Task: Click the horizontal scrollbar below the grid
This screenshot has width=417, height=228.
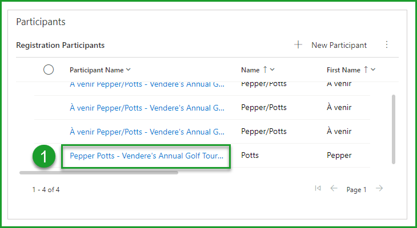Action: (x=98, y=172)
